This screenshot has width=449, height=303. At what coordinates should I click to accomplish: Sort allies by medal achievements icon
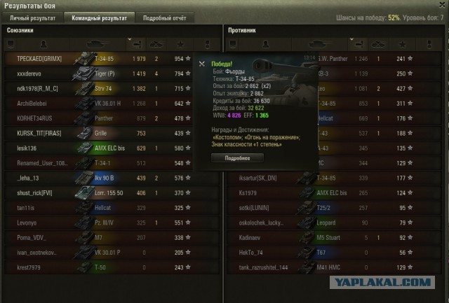coord(208,44)
